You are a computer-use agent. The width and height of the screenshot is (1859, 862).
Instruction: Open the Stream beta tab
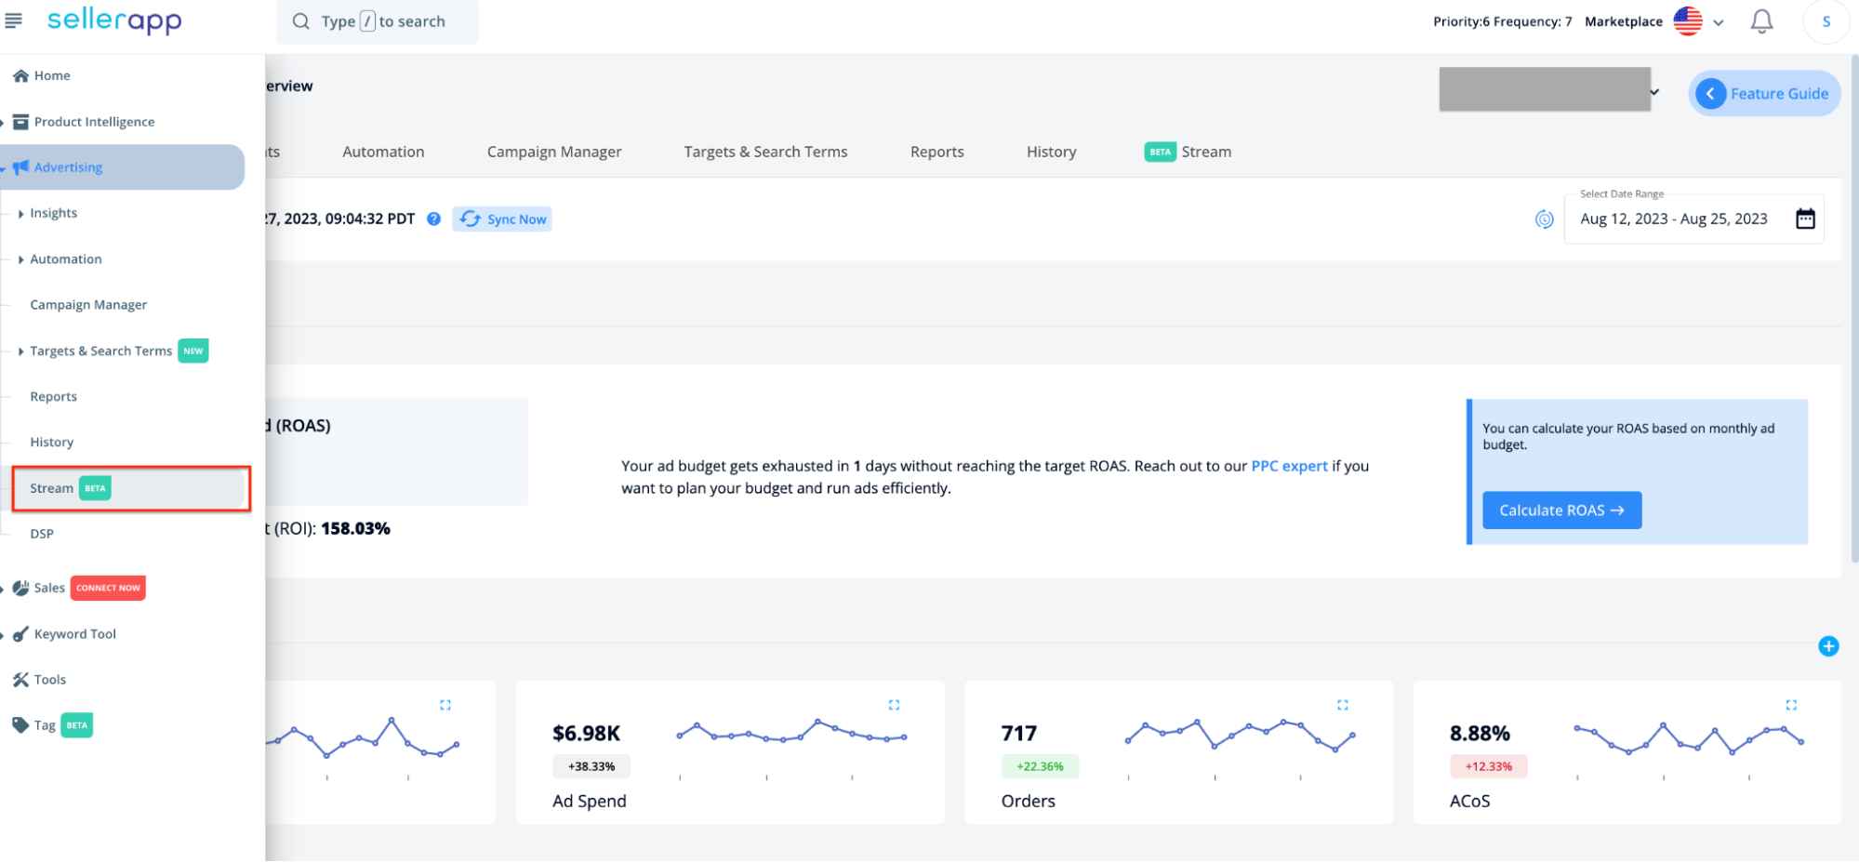click(x=1188, y=152)
